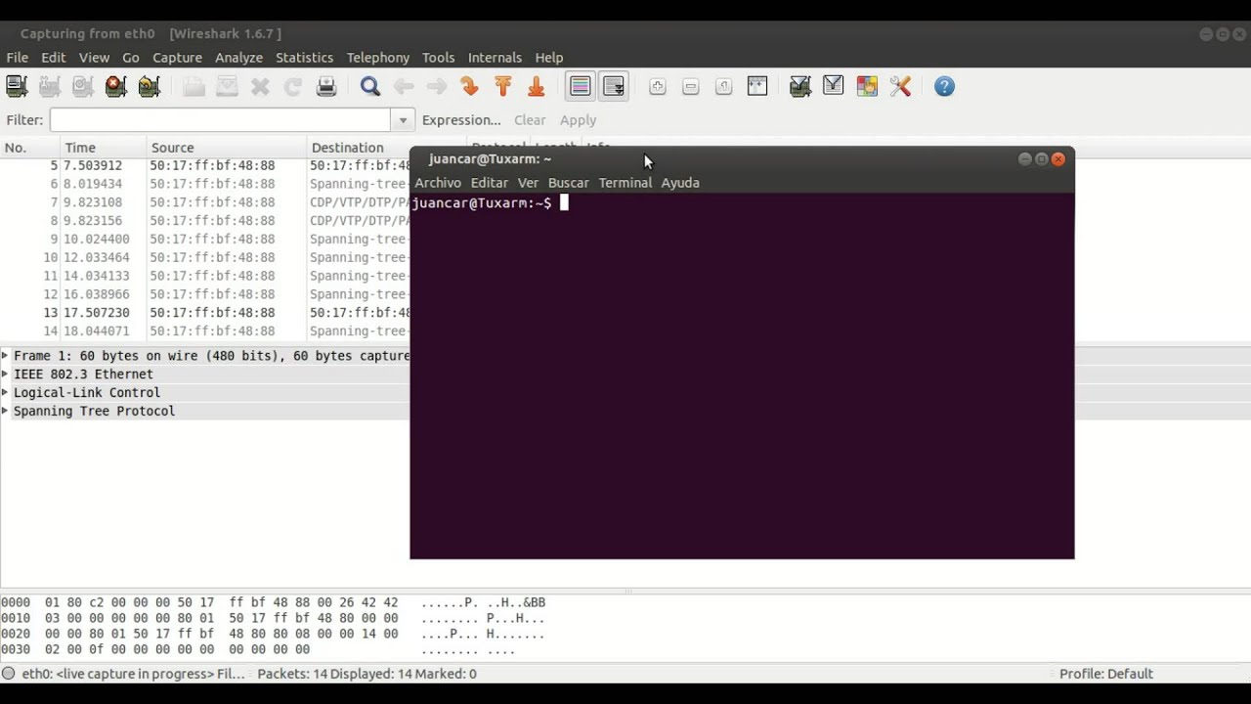Jump to the first packet
Image resolution: width=1251 pixels, height=704 pixels.
(503, 87)
